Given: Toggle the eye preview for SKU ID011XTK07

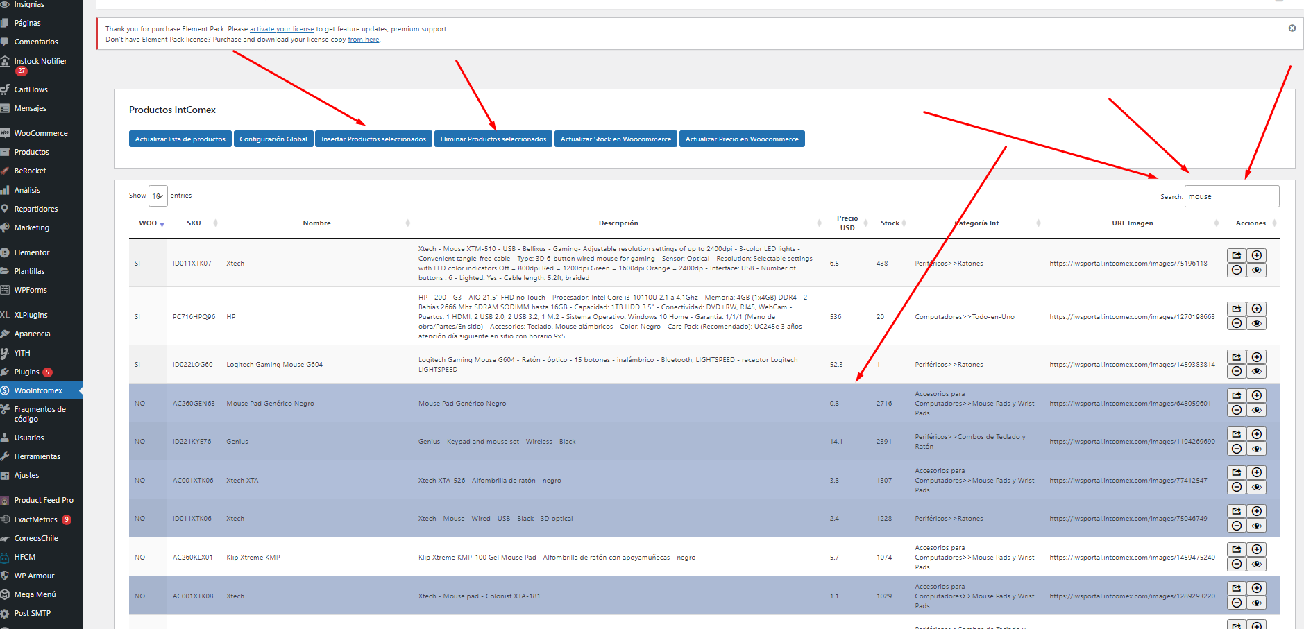Looking at the screenshot, I should 1256,270.
